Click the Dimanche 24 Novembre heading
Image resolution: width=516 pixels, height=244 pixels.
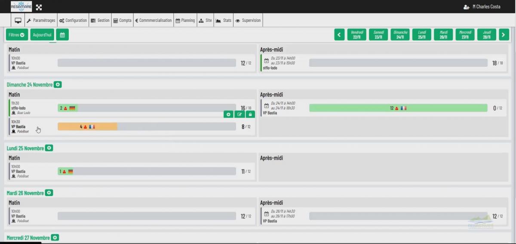[x=30, y=84]
